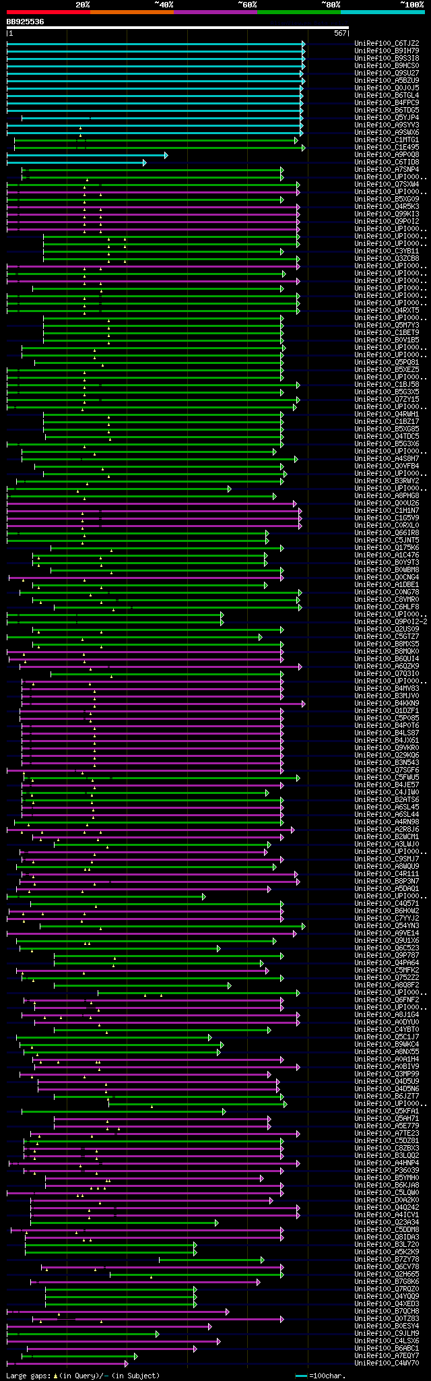431x1381 pixels.
Task: Select the UniRef100_Q99KI3 entry
Action: 387,214
